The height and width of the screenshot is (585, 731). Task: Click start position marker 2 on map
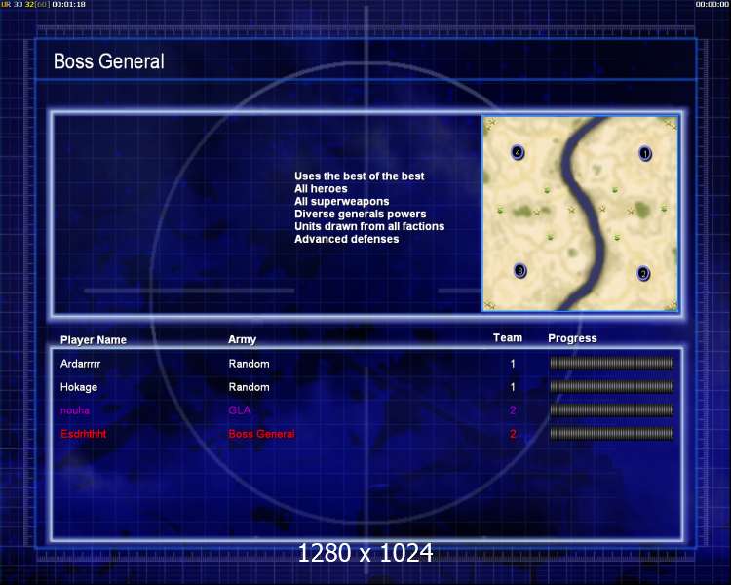pos(643,273)
